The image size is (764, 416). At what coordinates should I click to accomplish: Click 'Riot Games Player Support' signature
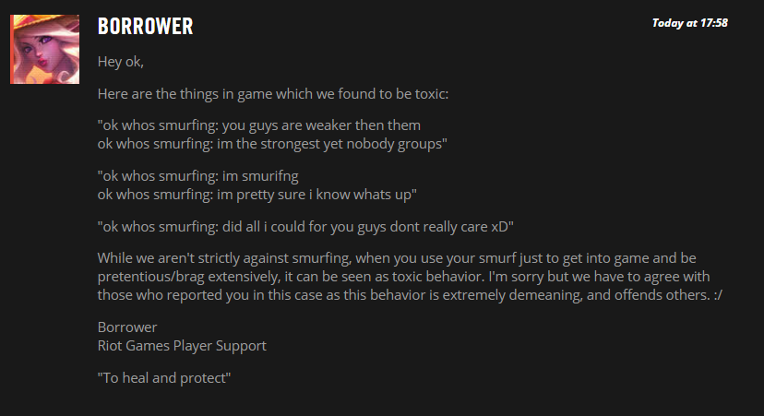point(182,345)
